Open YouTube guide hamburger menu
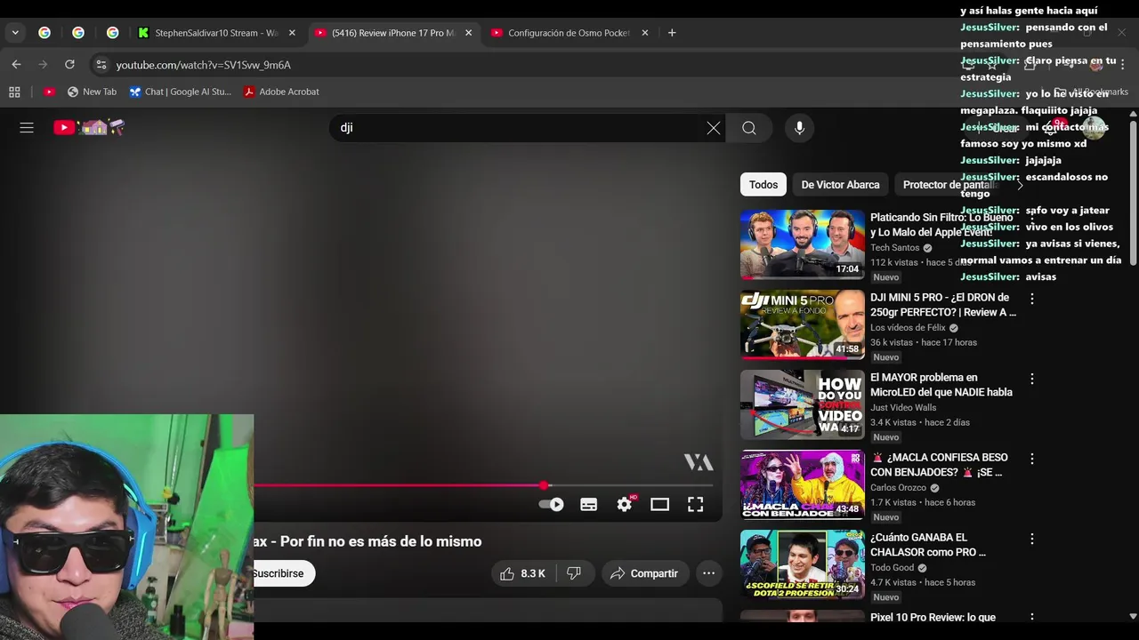Image resolution: width=1139 pixels, height=640 pixels. click(x=27, y=128)
